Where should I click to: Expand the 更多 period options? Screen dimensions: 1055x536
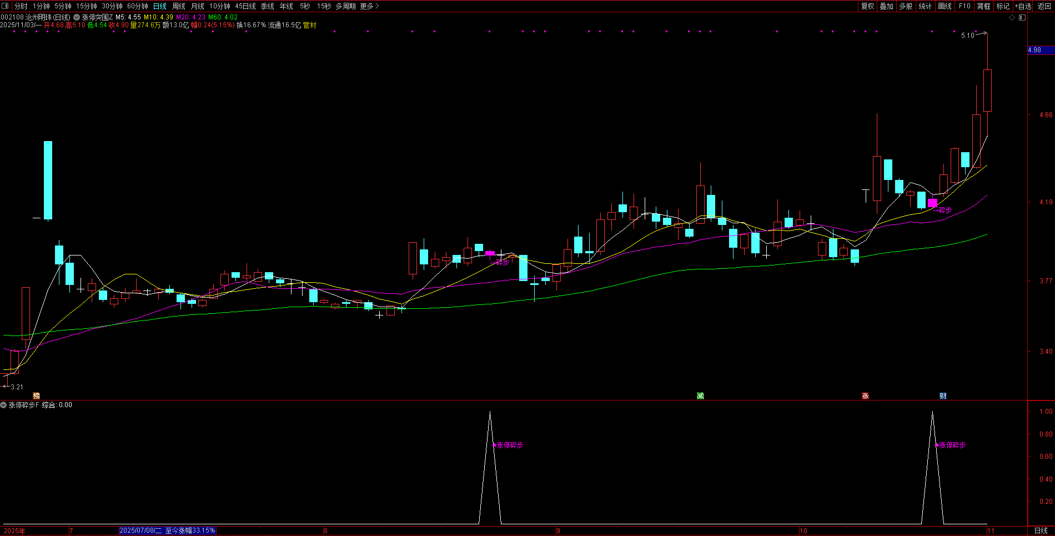click(x=369, y=6)
